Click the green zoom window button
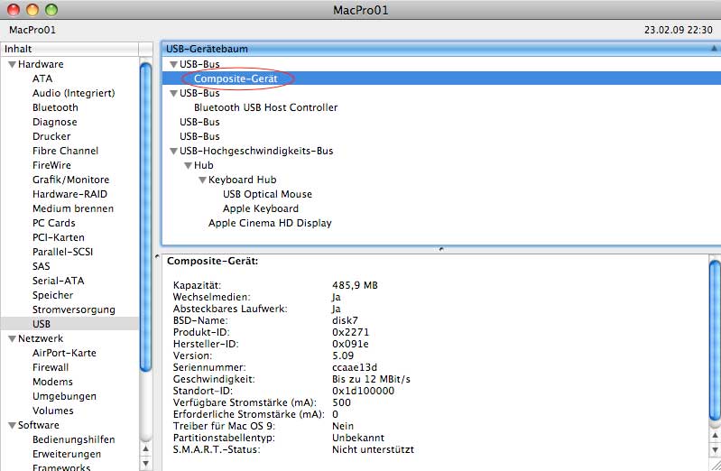Viewport: 721px width, 471px height. 51,10
